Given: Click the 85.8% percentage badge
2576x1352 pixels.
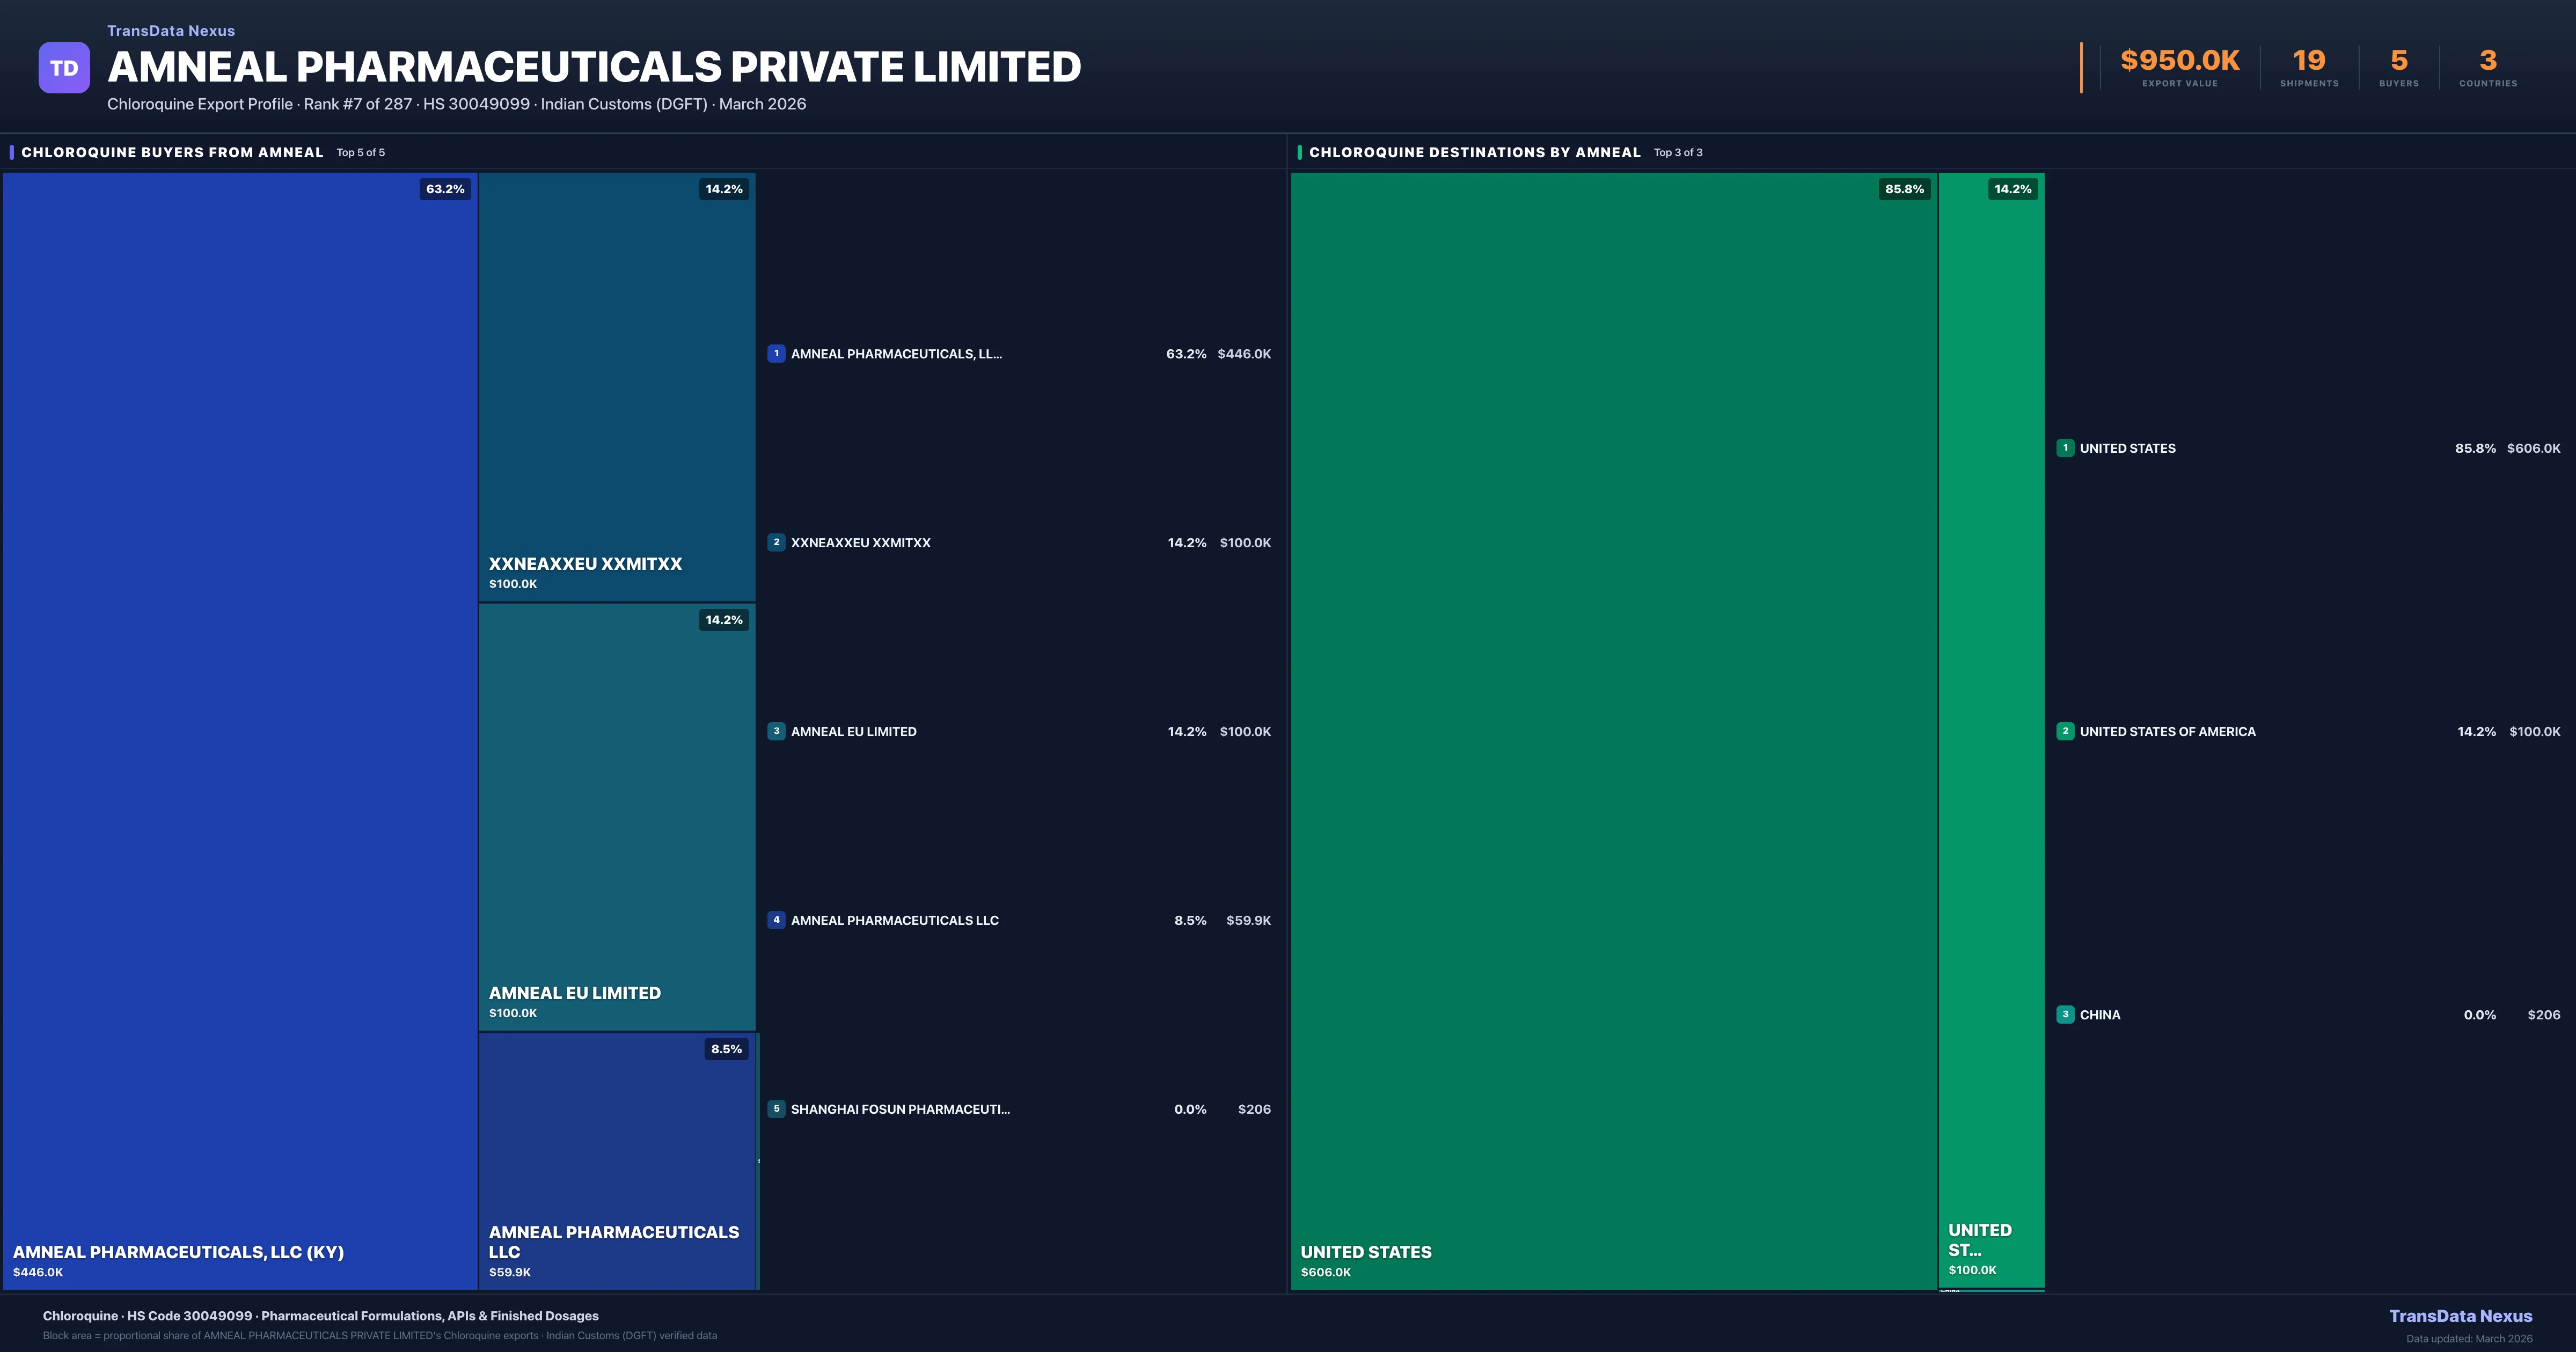Looking at the screenshot, I should 1904,189.
